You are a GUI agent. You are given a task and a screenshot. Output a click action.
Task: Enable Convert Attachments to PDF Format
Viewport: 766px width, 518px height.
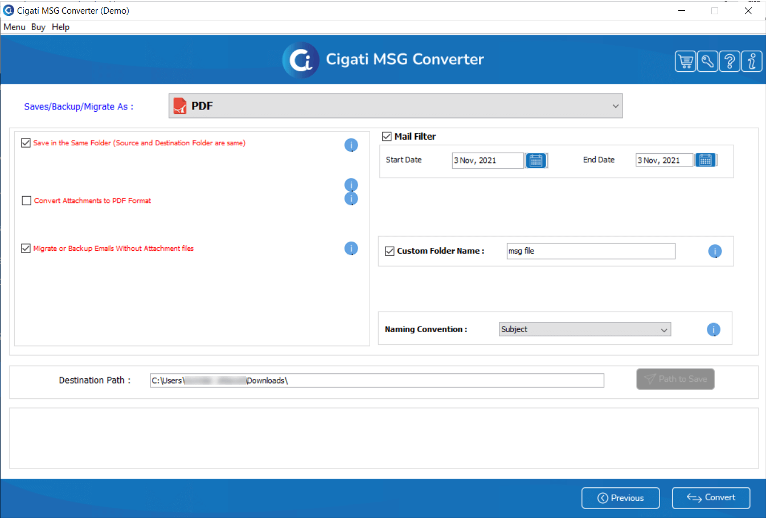(x=26, y=201)
